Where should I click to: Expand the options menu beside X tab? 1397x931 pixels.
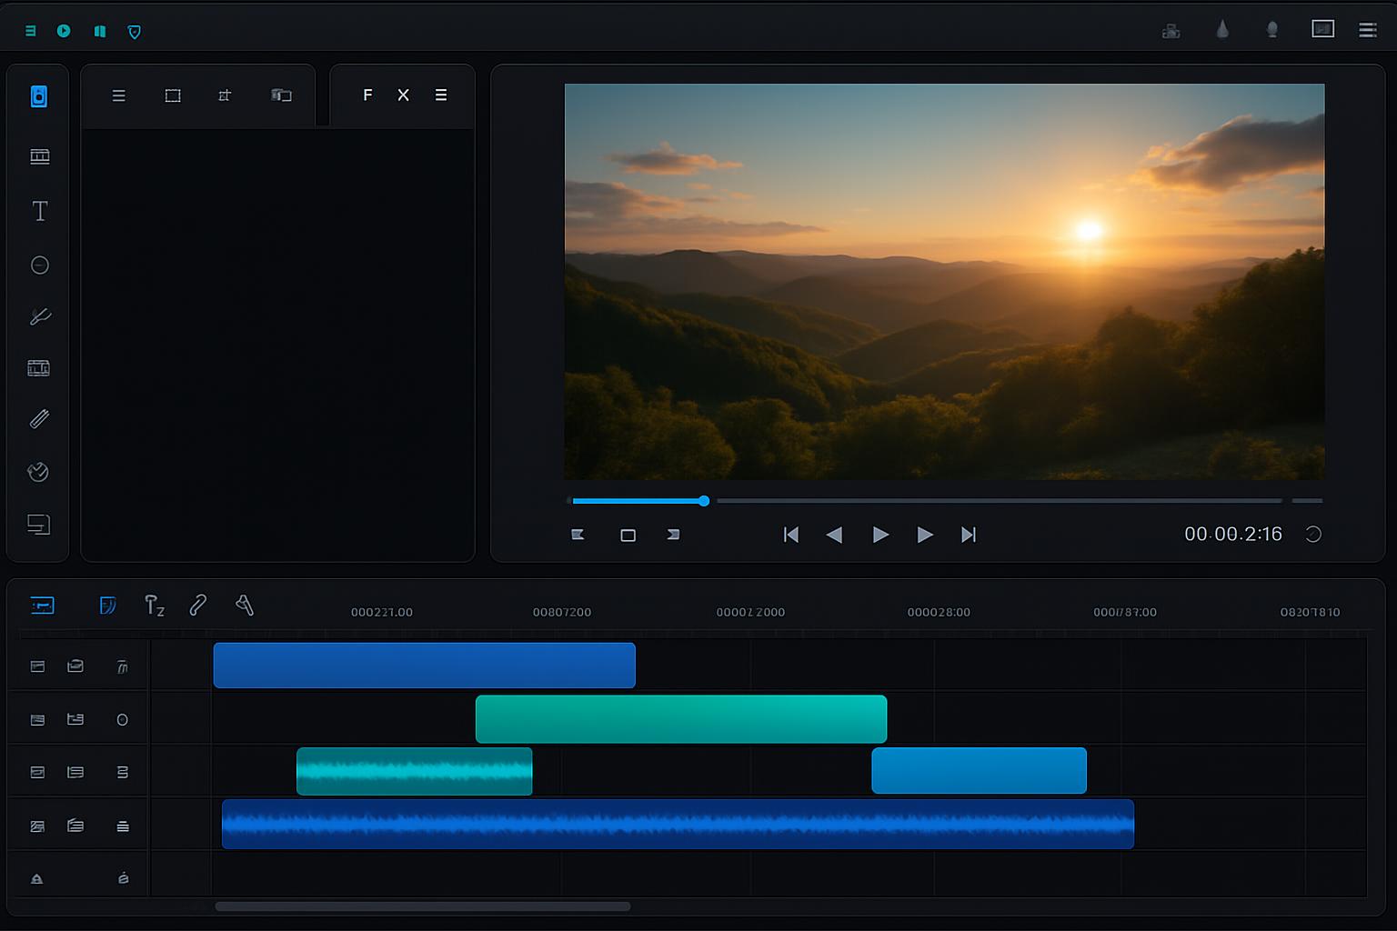tap(441, 95)
